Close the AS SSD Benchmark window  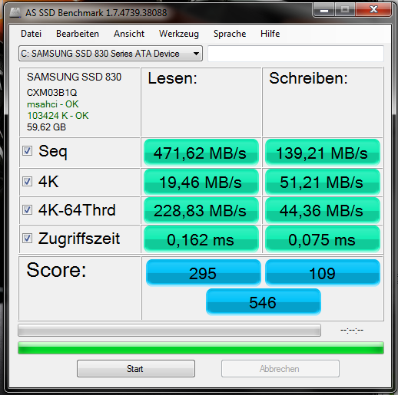pos(373,10)
